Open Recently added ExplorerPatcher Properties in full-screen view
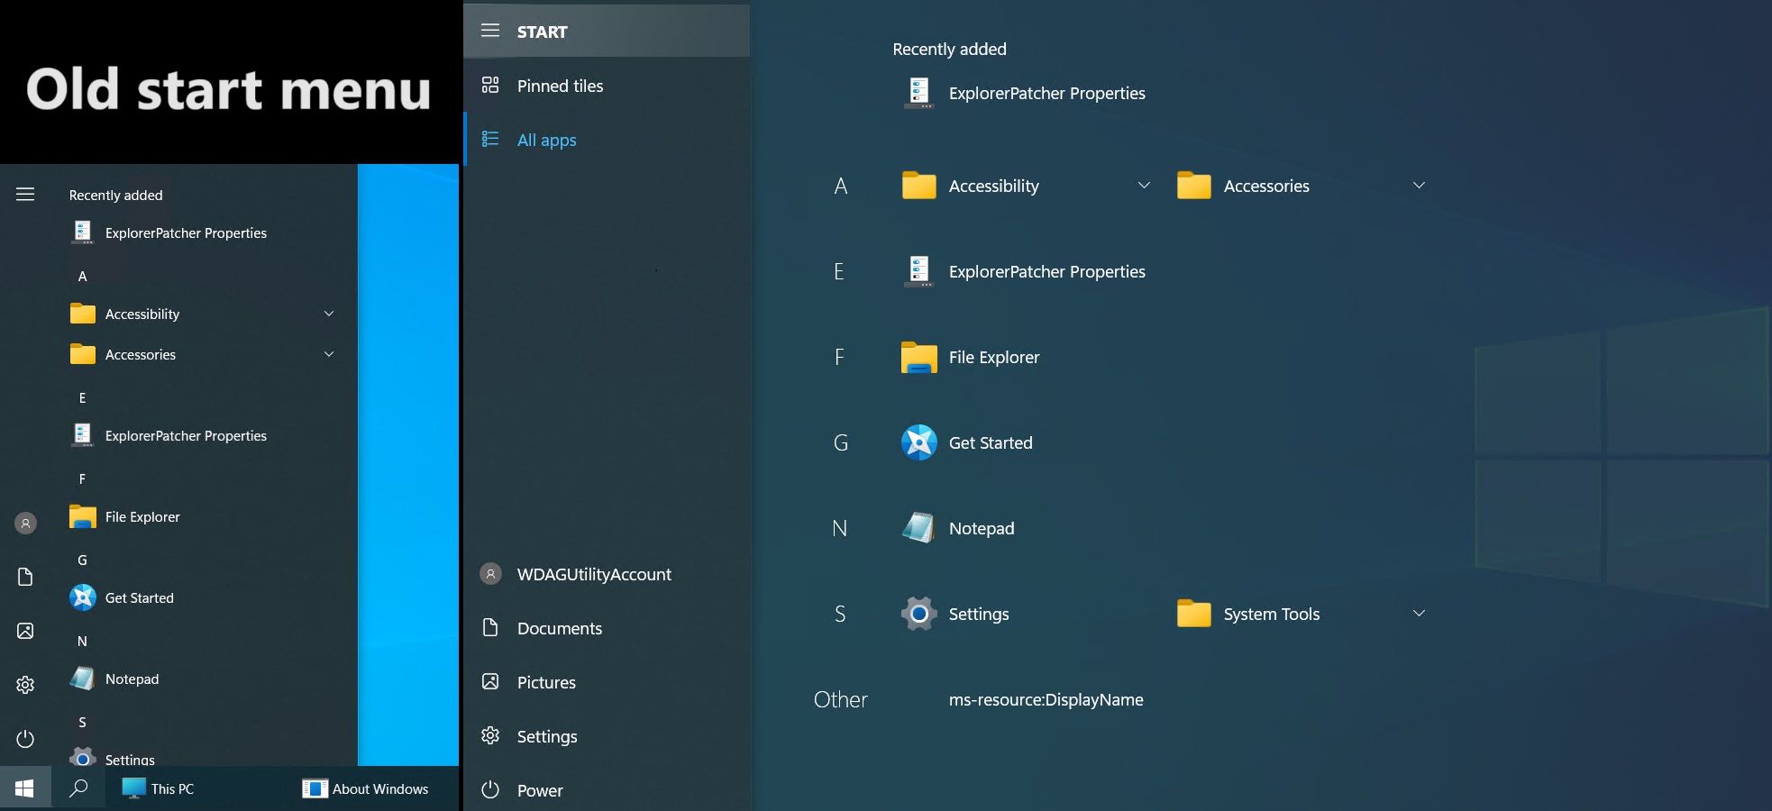Image resolution: width=1772 pixels, height=811 pixels. coord(1024,93)
